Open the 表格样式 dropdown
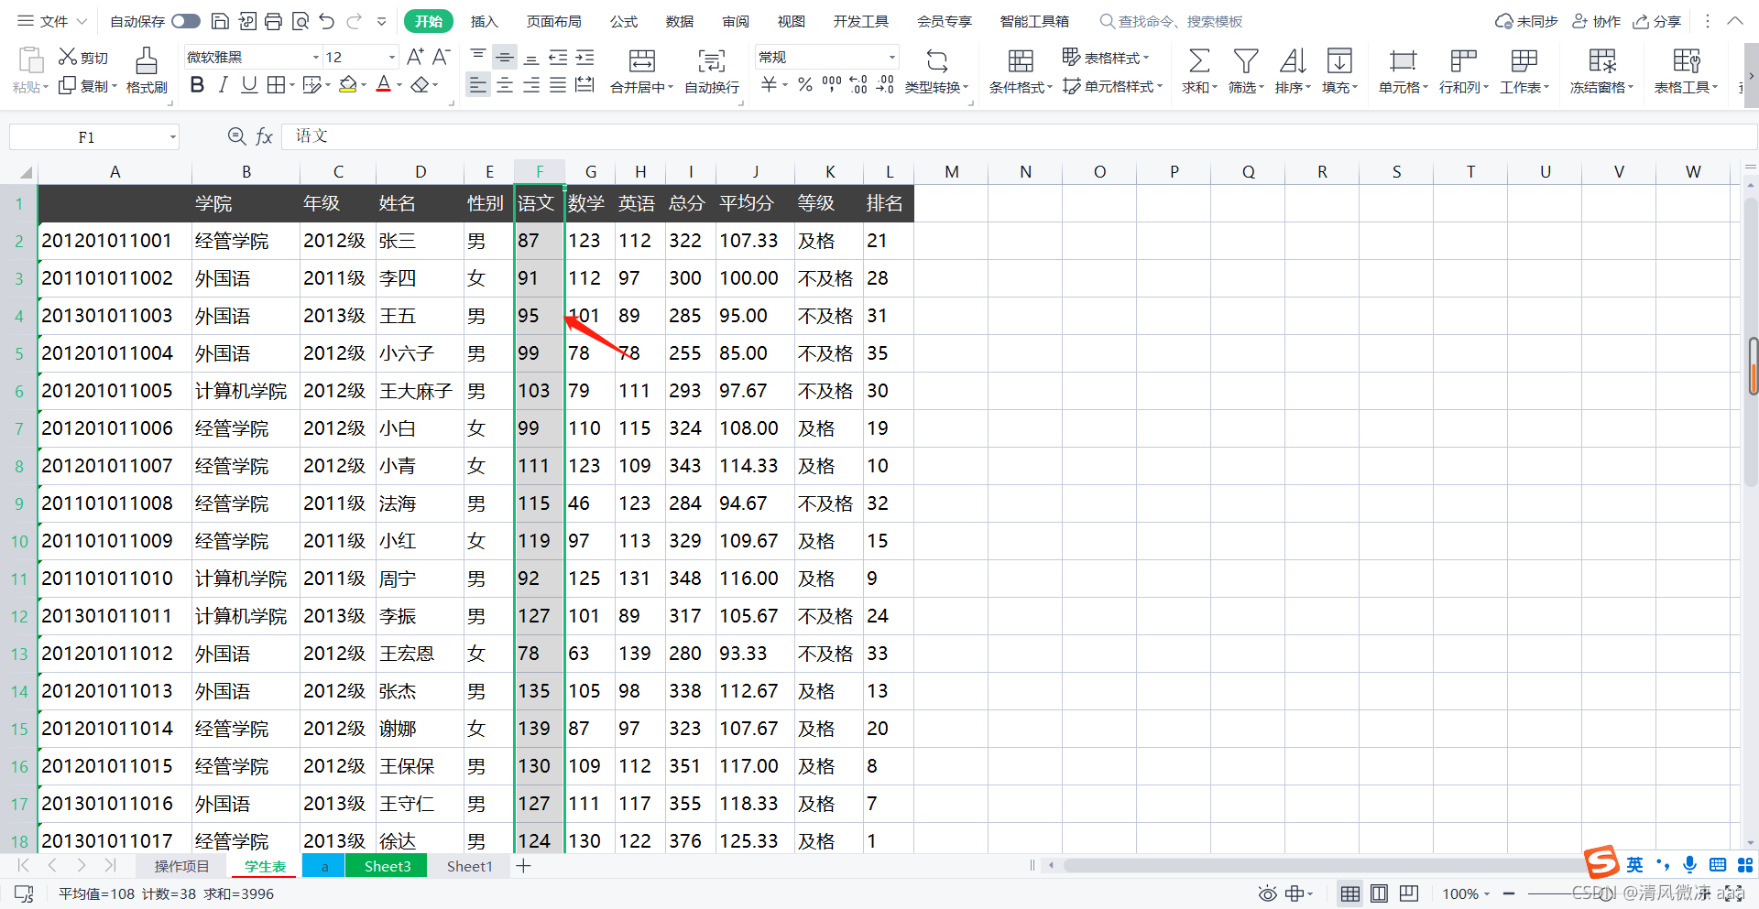 tap(1106, 57)
